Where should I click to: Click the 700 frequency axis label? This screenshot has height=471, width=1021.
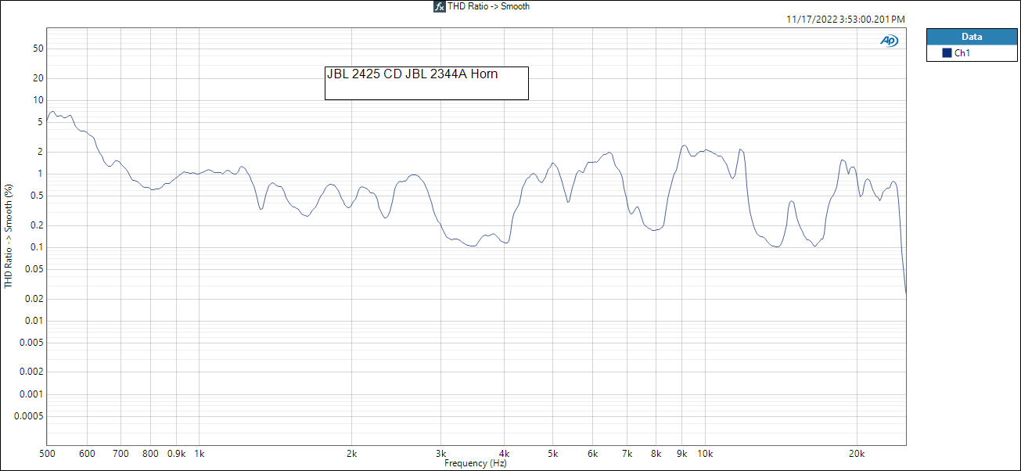click(x=121, y=453)
